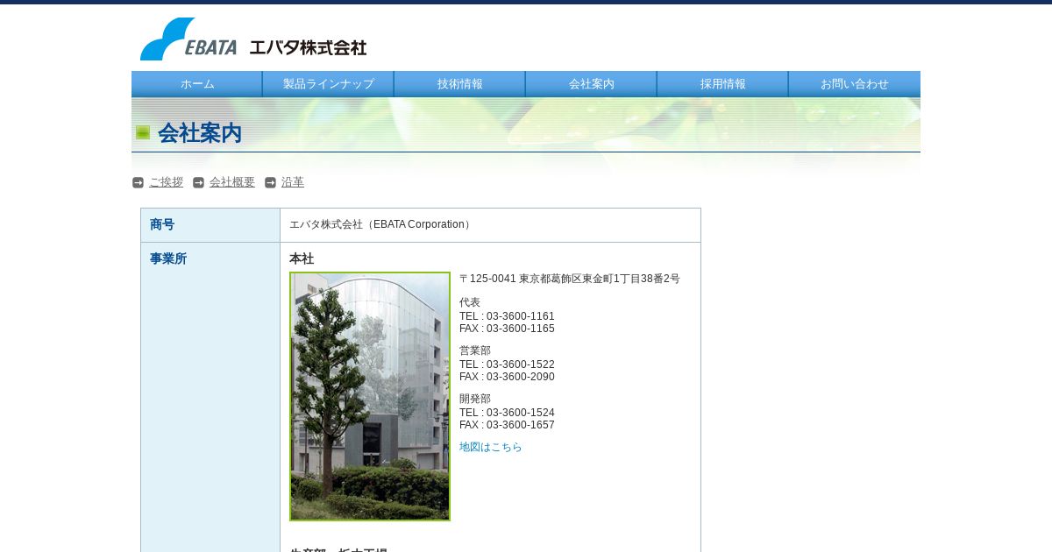Open the お問い合わせ menu tab
The height and width of the screenshot is (552, 1052).
[x=855, y=84]
